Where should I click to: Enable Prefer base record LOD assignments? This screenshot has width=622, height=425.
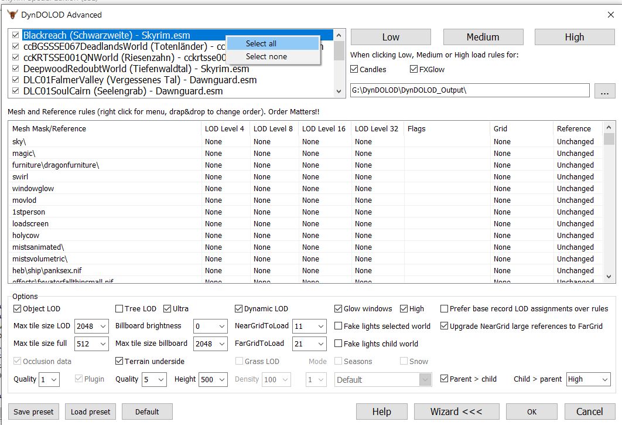[445, 308]
